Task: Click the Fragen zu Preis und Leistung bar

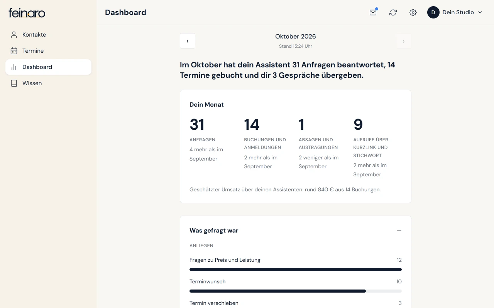Action: (x=296, y=269)
